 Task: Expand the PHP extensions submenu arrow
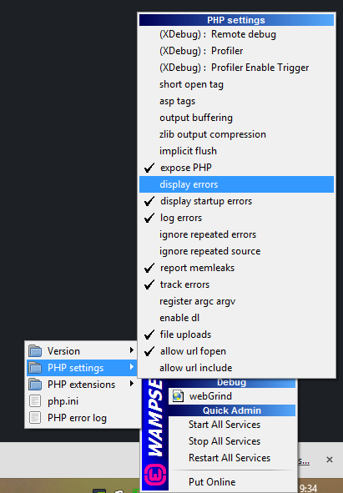(132, 384)
